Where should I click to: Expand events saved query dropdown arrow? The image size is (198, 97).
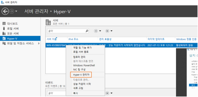(x=111, y=93)
